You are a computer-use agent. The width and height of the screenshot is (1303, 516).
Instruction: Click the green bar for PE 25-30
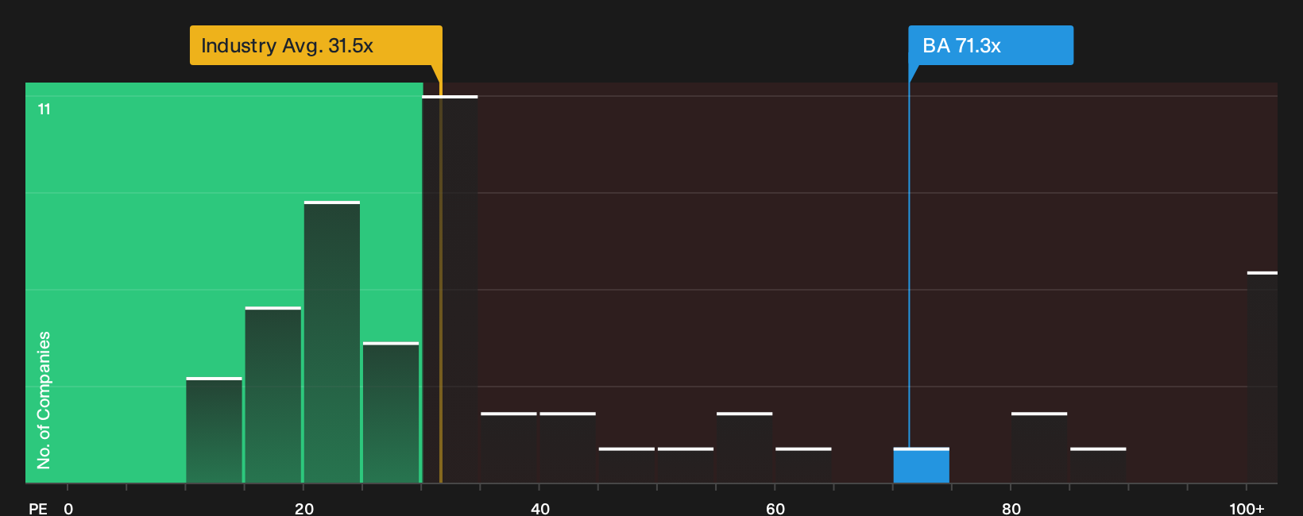click(391, 413)
